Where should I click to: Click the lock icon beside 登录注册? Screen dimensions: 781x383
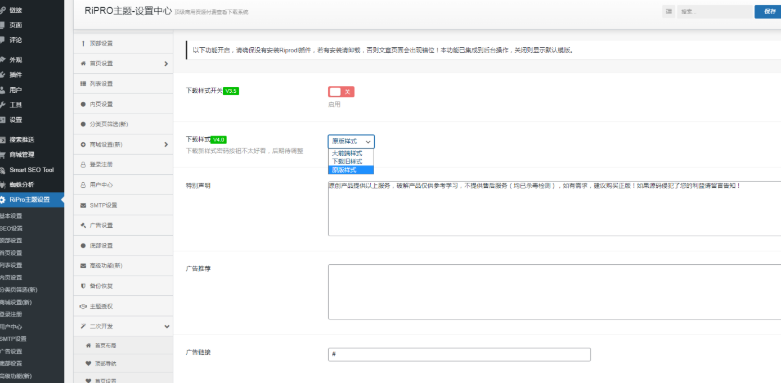pos(83,165)
